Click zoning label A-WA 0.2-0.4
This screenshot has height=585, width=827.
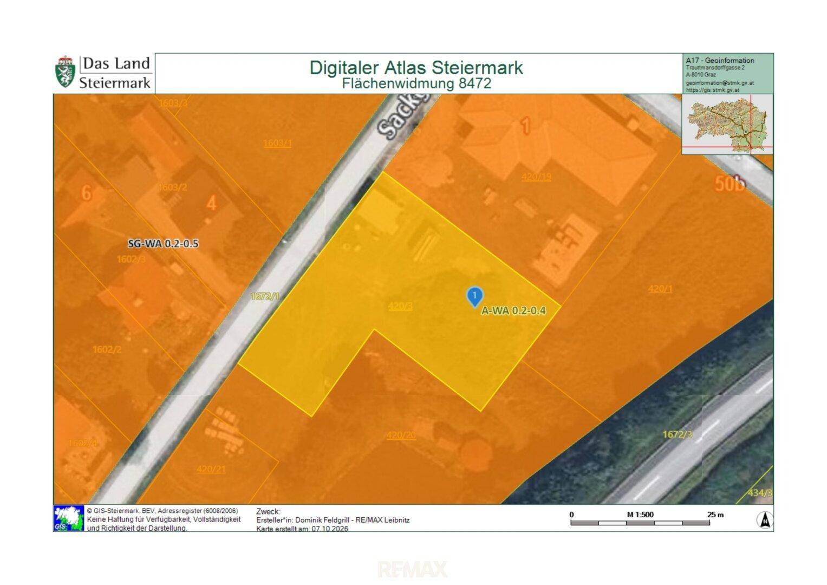pos(513,311)
